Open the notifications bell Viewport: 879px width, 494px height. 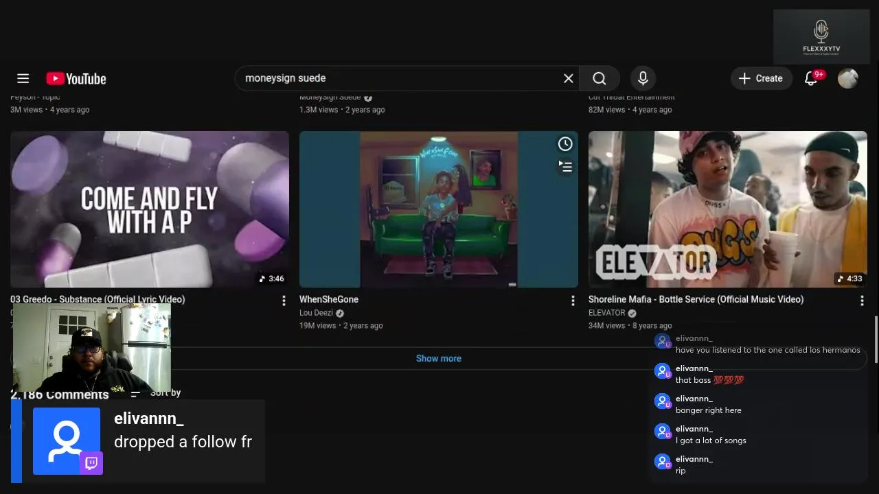(x=811, y=78)
